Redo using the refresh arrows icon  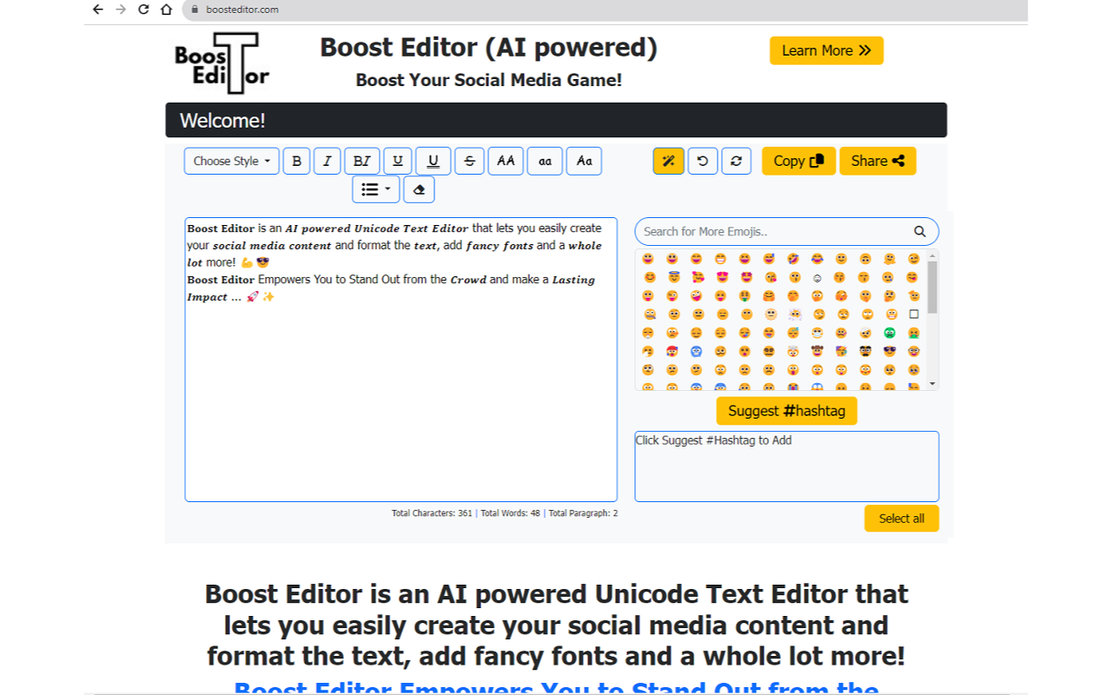(x=736, y=161)
